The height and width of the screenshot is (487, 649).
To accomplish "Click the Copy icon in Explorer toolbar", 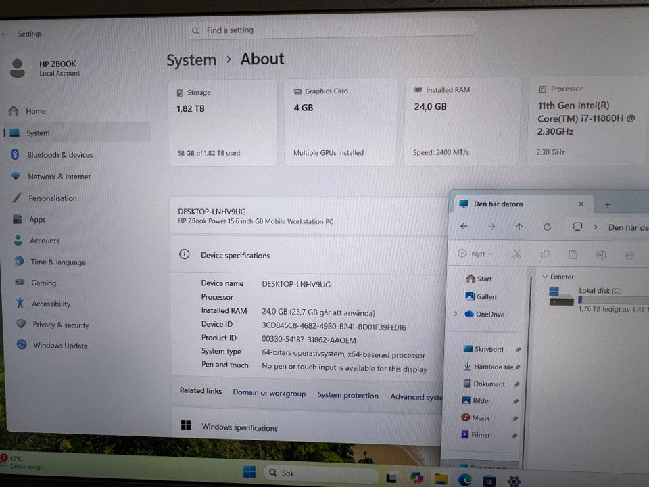I will pos(545,254).
